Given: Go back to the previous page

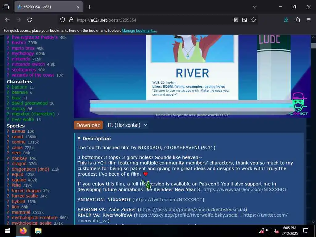Looking at the screenshot, I should (7, 20).
